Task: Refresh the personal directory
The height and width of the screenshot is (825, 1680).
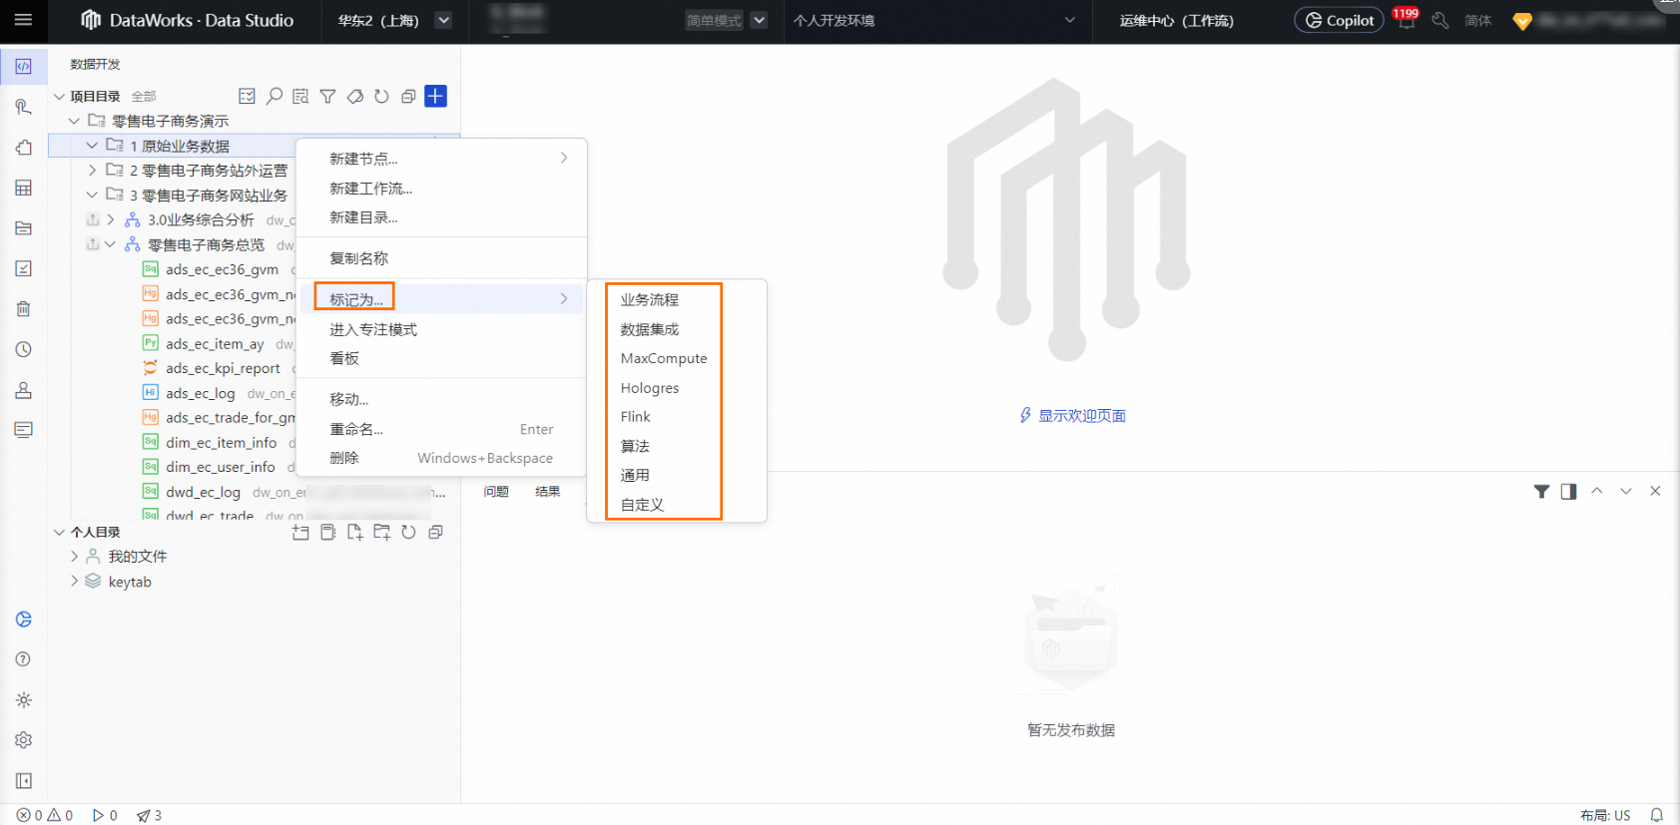Action: tap(408, 532)
